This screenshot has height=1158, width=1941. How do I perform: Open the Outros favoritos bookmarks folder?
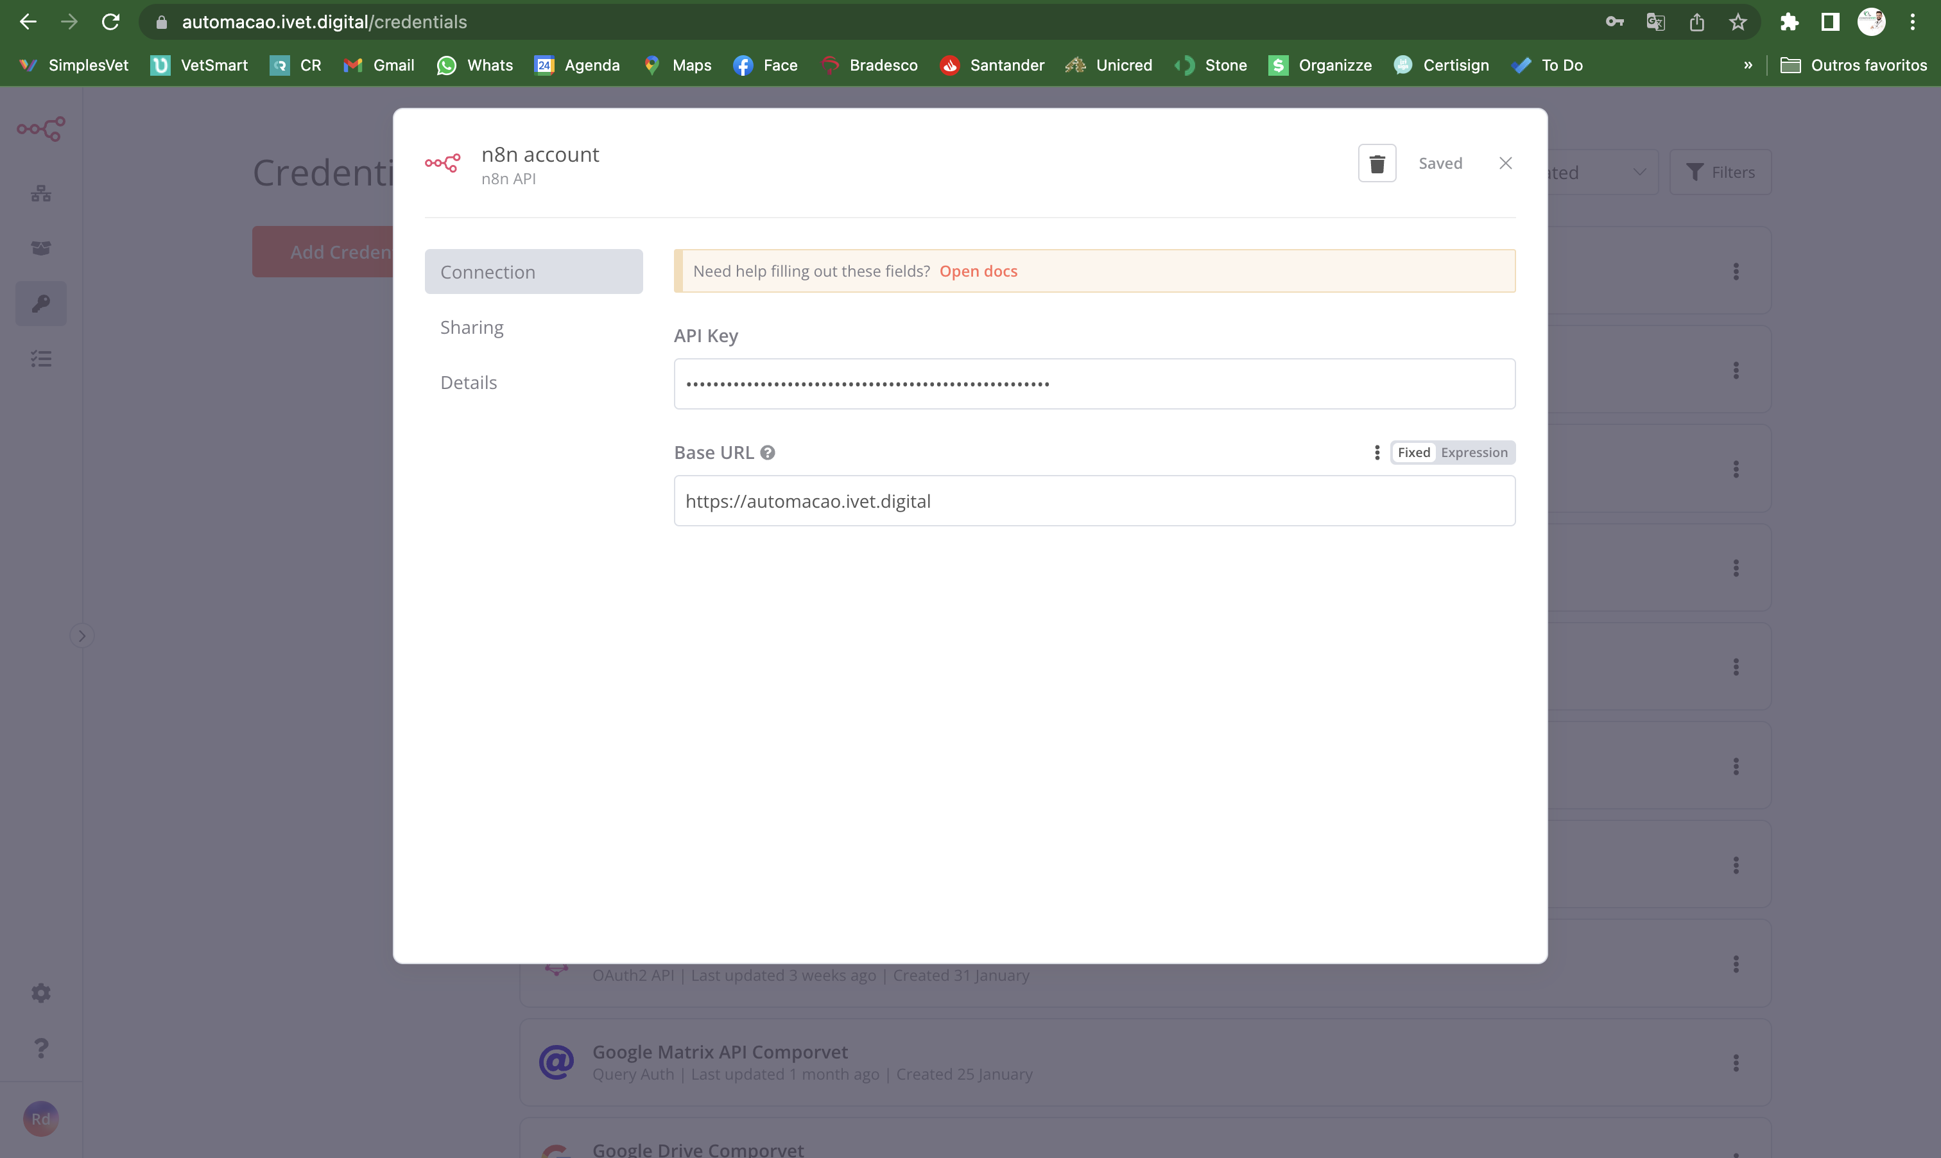[x=1854, y=65]
